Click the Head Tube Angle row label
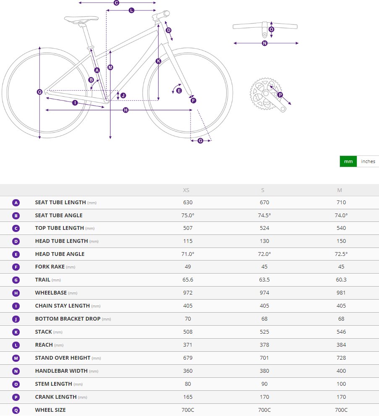This screenshot has height=416, width=379. pyautogui.click(x=60, y=254)
